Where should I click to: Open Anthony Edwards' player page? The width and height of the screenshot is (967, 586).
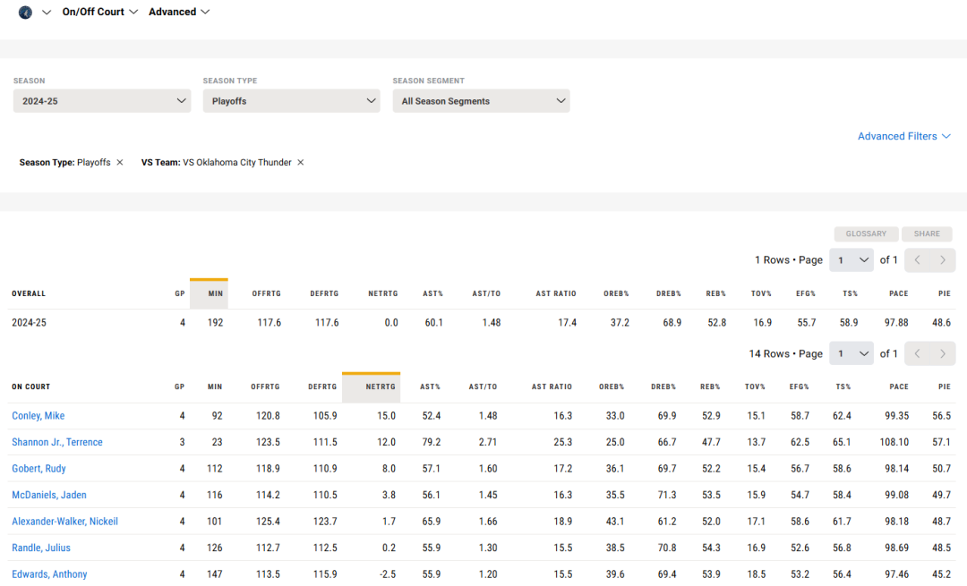[x=49, y=574]
